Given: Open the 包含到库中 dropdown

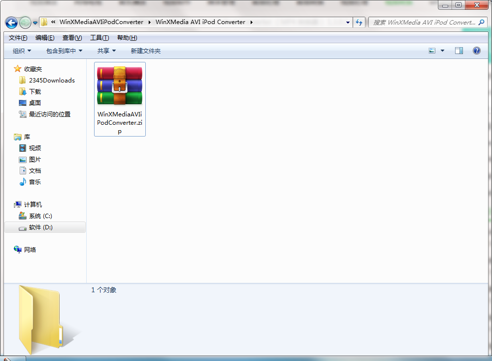Looking at the screenshot, I should (64, 51).
